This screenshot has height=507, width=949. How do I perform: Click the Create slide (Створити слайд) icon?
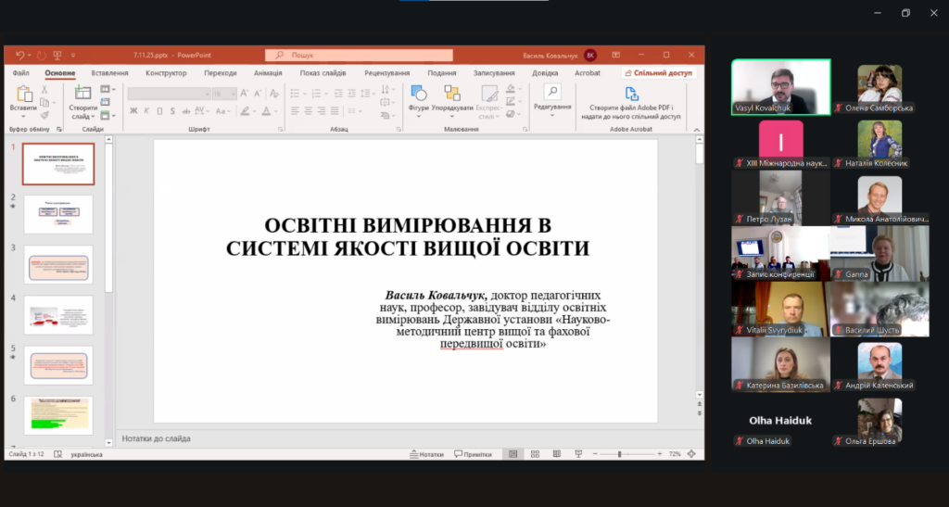tap(82, 95)
